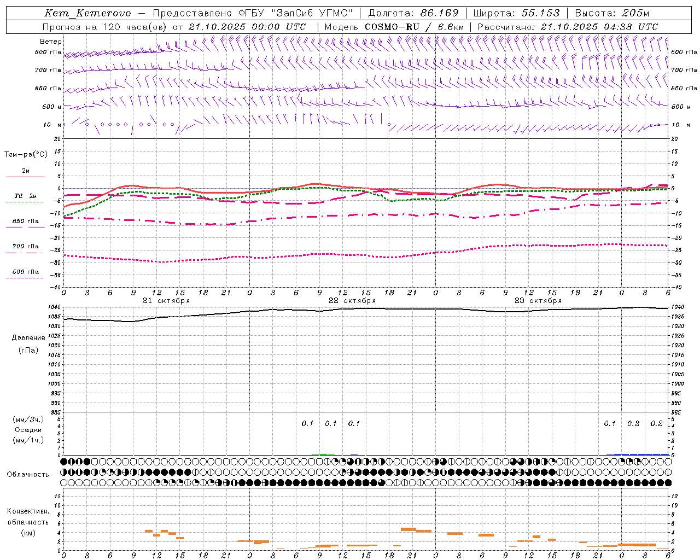Click the 'Давление' pressure panel label

tap(28, 338)
